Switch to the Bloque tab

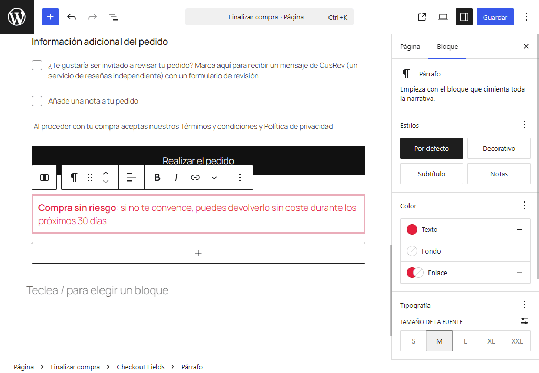(x=447, y=46)
